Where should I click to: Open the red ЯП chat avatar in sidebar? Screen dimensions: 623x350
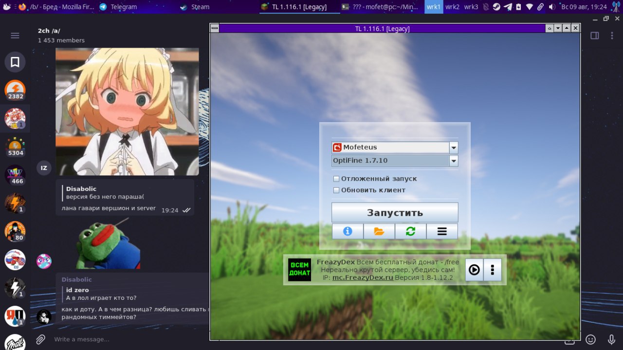click(15, 316)
